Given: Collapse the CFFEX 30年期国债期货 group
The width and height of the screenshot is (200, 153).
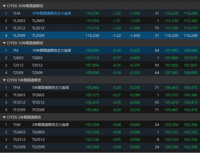Looking at the screenshot, I should click(x=4, y=6).
